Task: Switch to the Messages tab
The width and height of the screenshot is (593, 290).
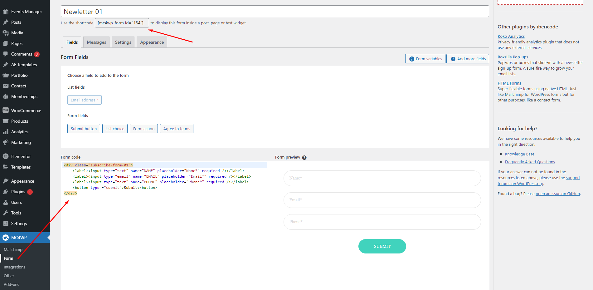Action: [96, 42]
